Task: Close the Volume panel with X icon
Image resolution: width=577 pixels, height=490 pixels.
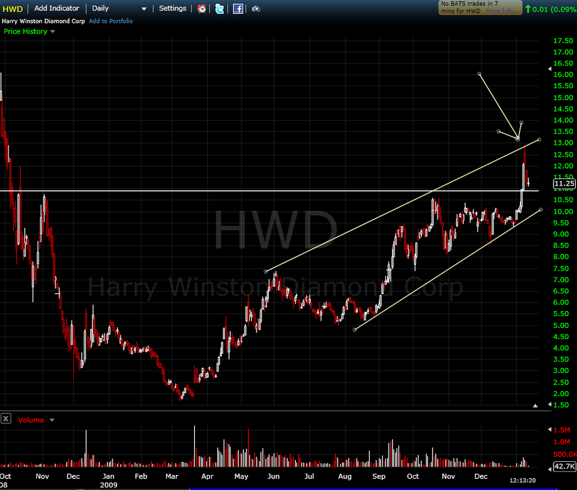Action: click(6, 418)
